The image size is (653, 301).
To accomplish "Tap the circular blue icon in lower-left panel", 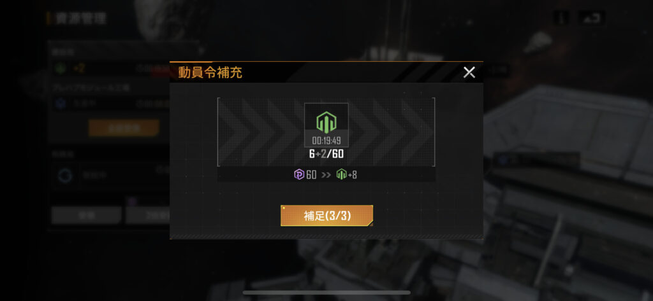I will tap(65, 176).
